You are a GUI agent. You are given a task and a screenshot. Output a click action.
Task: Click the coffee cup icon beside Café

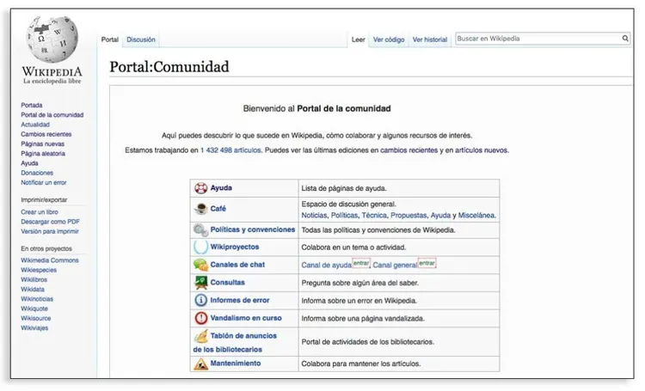(200, 209)
